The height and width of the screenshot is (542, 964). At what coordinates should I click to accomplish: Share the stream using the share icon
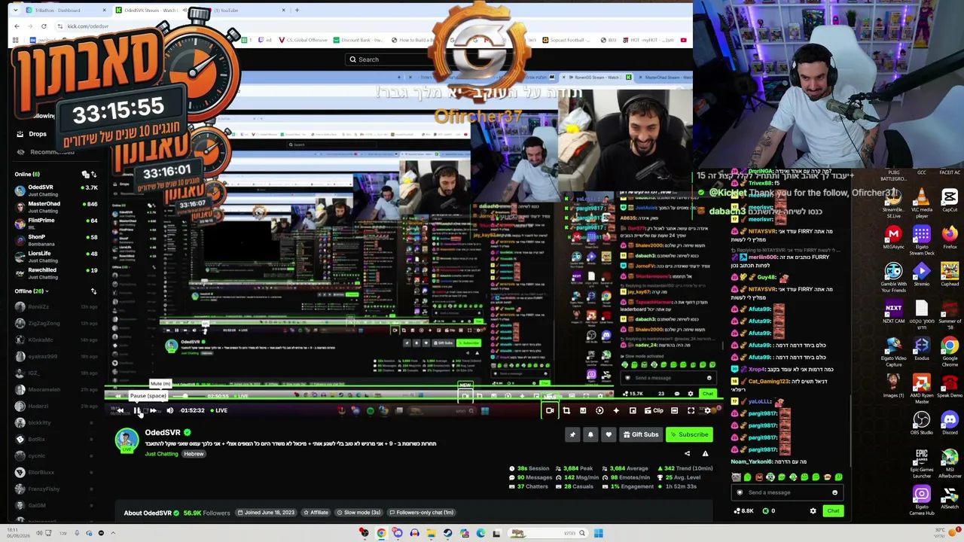[x=687, y=453]
